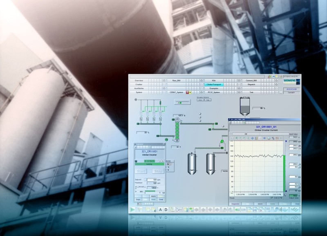This screenshot has height=236, width=327.
Task: Expand the down arrow beside Raw_Mill
Action: 202,81
